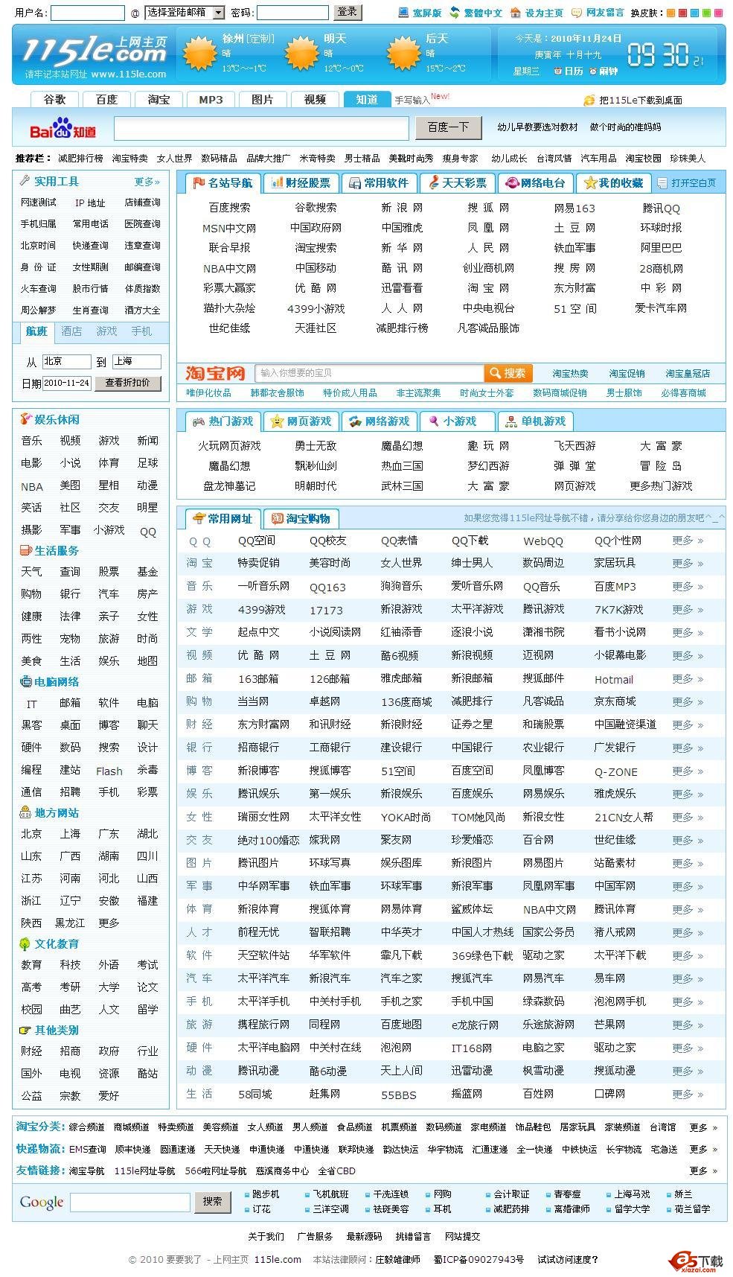Image resolution: width=733 pixels, height=1277 pixels.
Task: Click the 打开空白页 page icon
Action: coord(662,182)
